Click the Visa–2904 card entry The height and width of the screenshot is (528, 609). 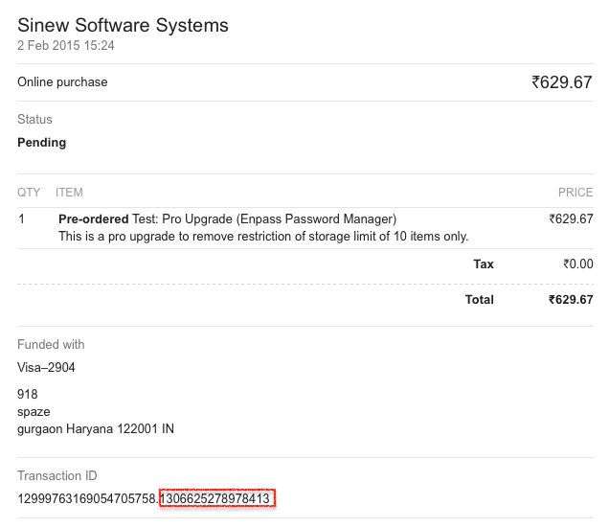[46, 367]
